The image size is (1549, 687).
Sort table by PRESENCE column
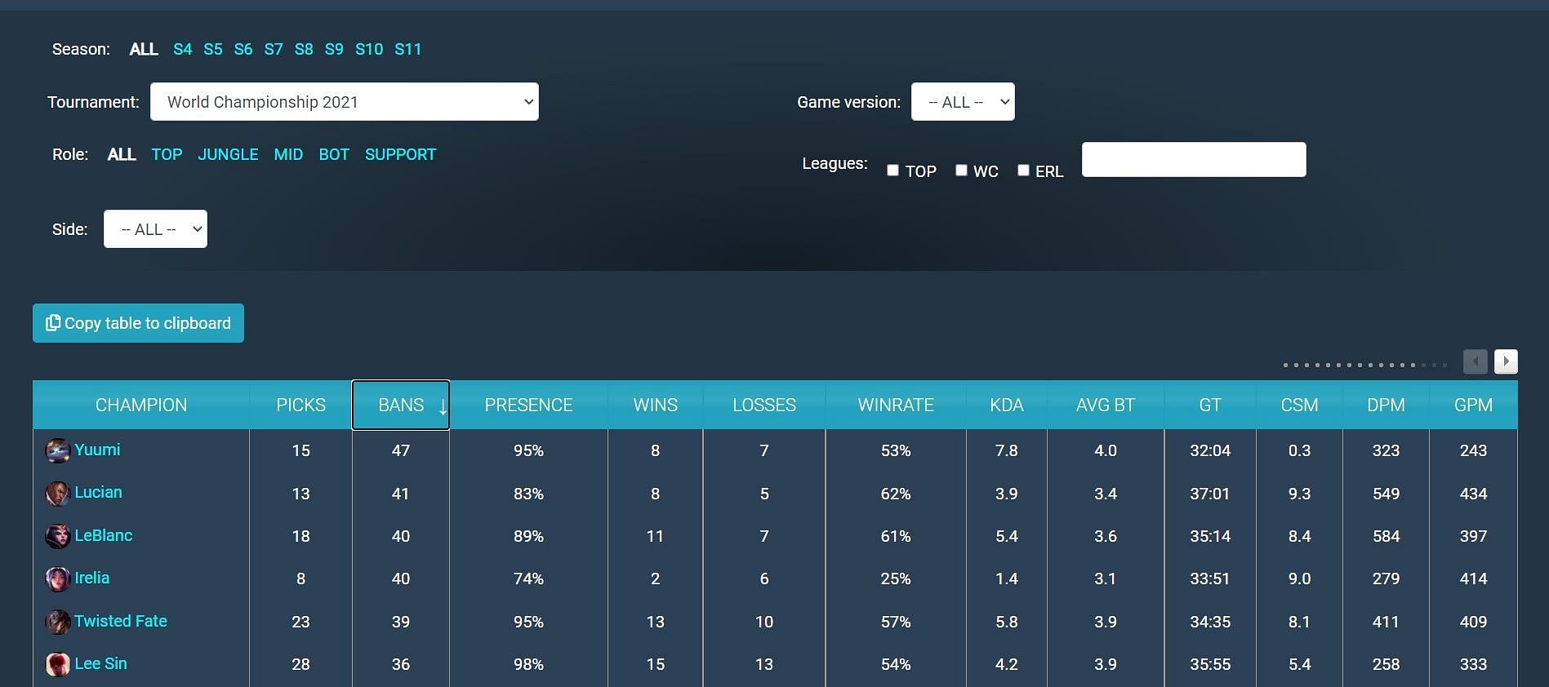(x=528, y=405)
